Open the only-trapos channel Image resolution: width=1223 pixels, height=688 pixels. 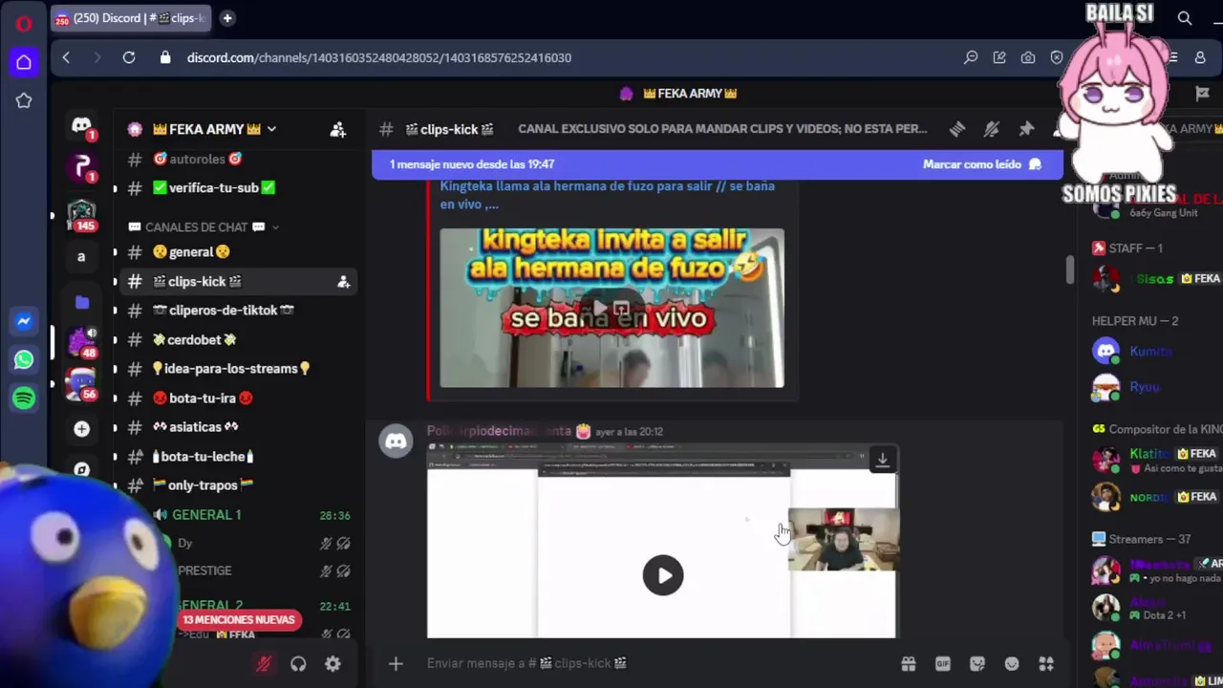(x=237, y=485)
